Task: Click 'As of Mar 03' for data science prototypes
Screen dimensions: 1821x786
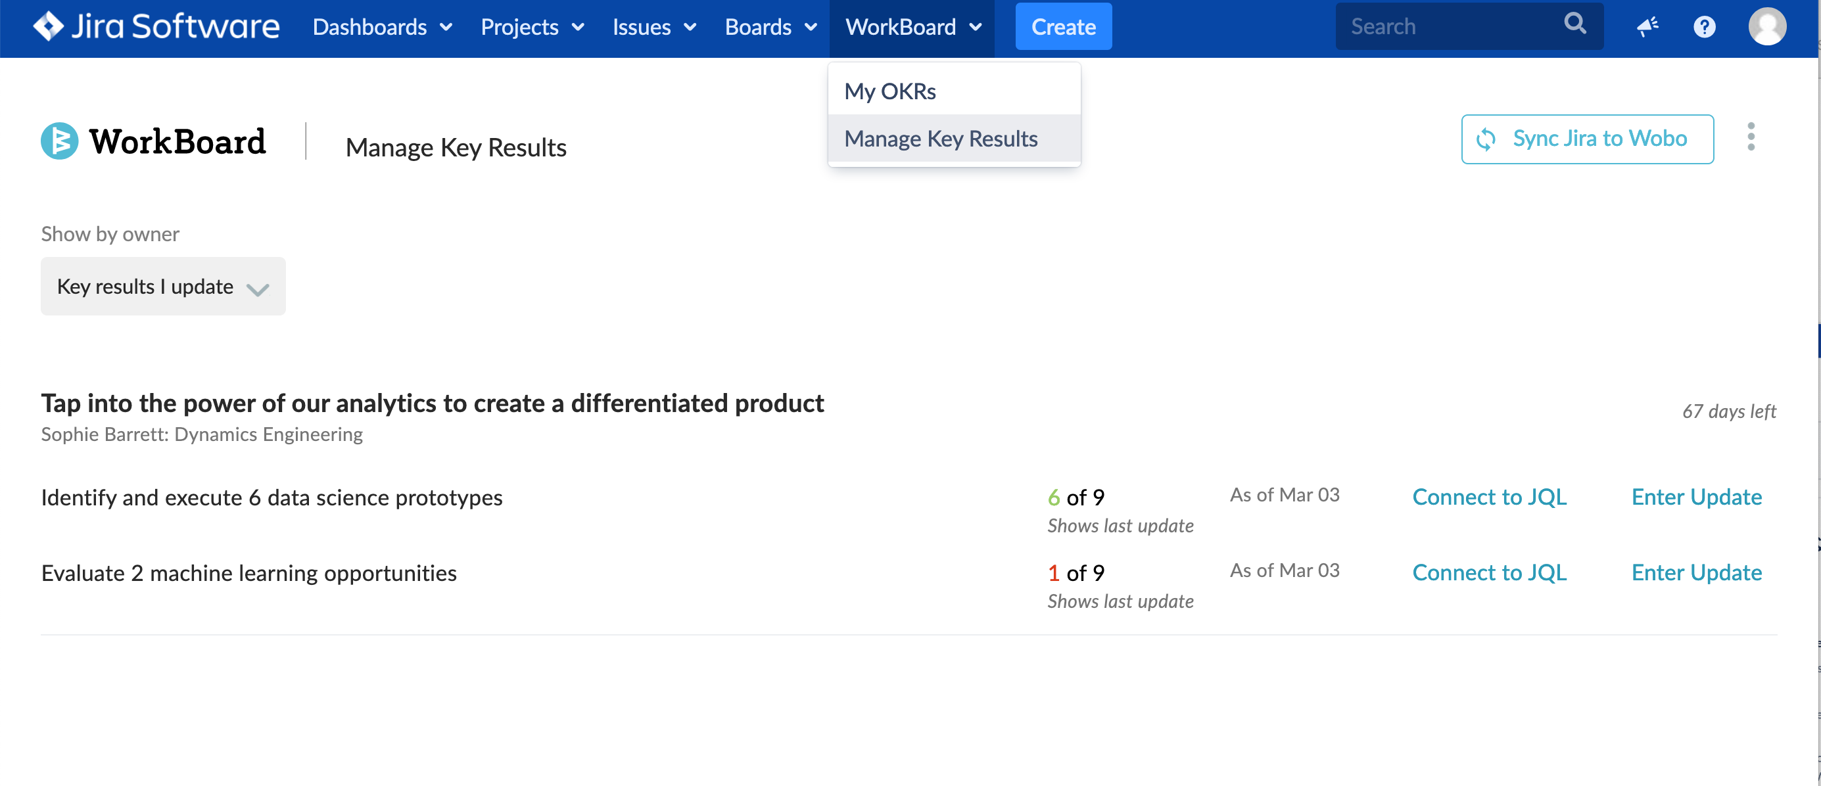Action: tap(1285, 495)
